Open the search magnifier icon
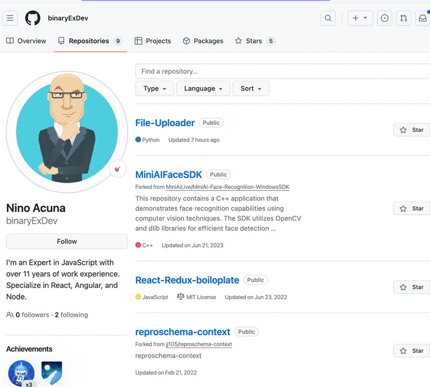The height and width of the screenshot is (387, 430). coord(328,18)
